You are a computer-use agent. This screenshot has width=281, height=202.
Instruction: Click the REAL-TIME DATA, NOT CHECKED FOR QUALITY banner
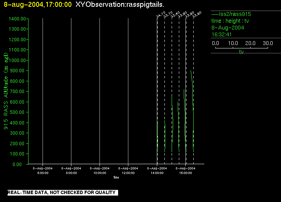pyautogui.click(x=63, y=193)
